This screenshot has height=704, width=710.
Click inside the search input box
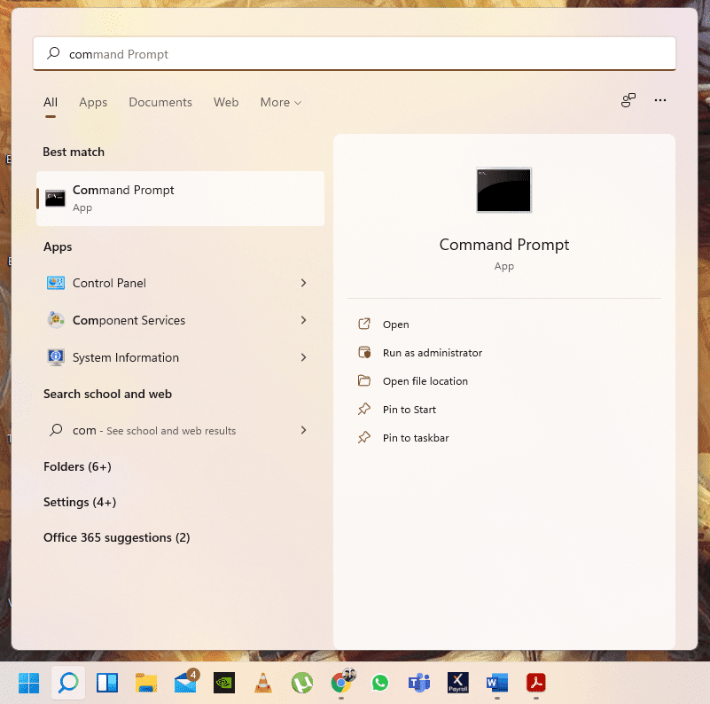355,53
